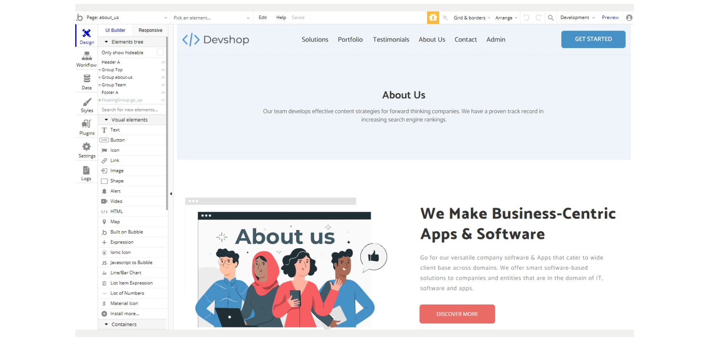Viewport: 710px width, 339px height.
Task: Undo the last change
Action: pyautogui.click(x=526, y=17)
